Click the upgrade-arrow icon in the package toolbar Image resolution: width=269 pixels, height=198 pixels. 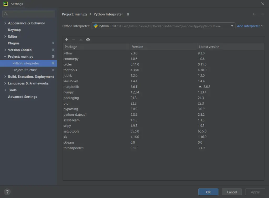click(x=81, y=40)
